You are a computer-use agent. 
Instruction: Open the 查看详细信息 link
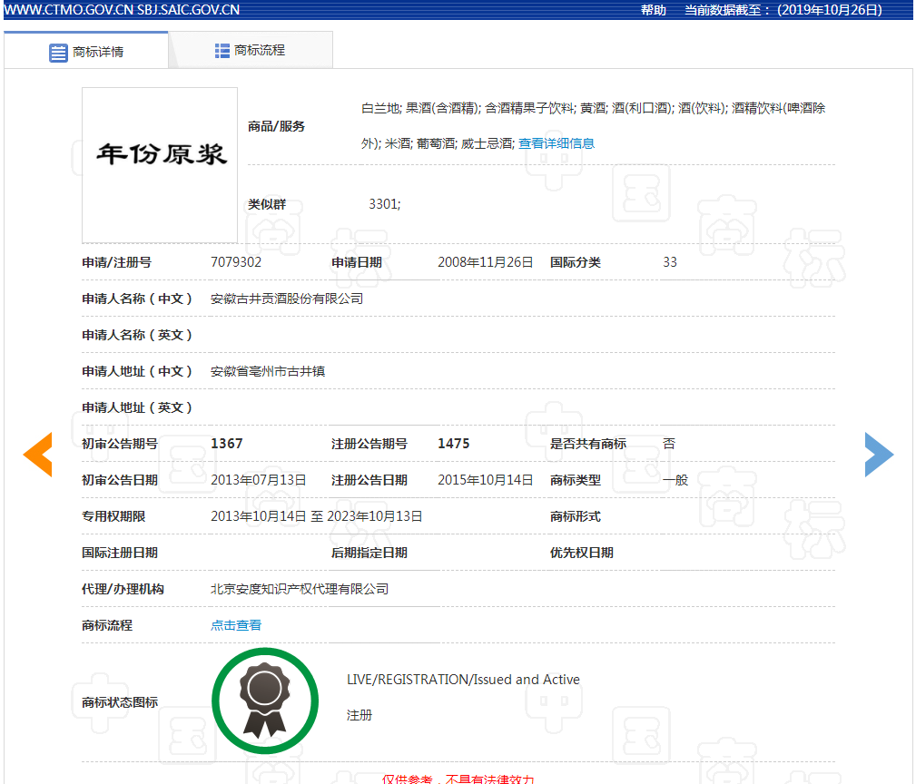(556, 143)
